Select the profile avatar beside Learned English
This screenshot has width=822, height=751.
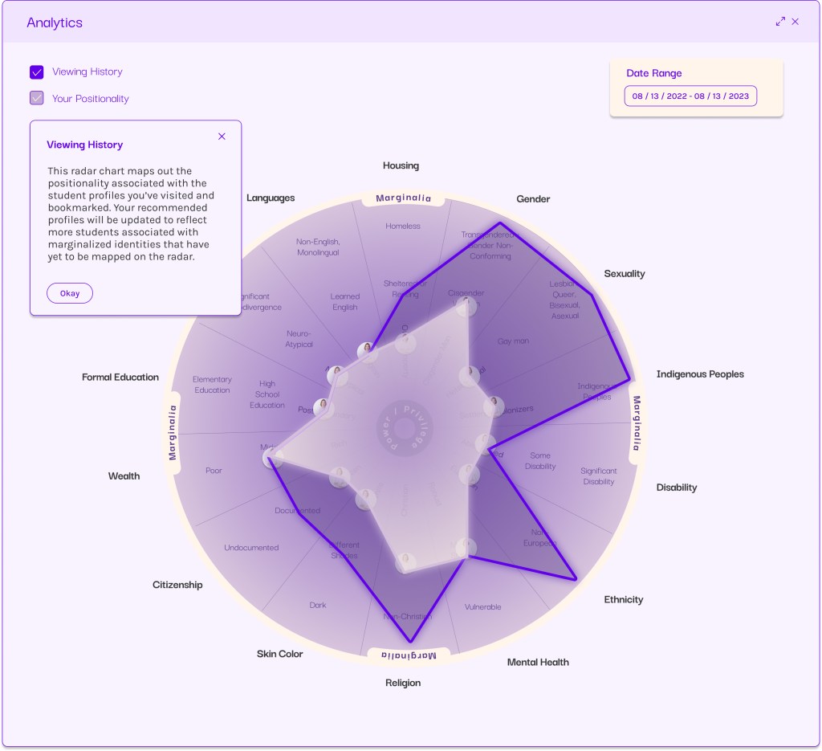point(367,349)
